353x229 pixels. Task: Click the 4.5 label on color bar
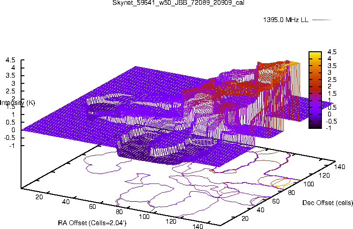[332, 52]
